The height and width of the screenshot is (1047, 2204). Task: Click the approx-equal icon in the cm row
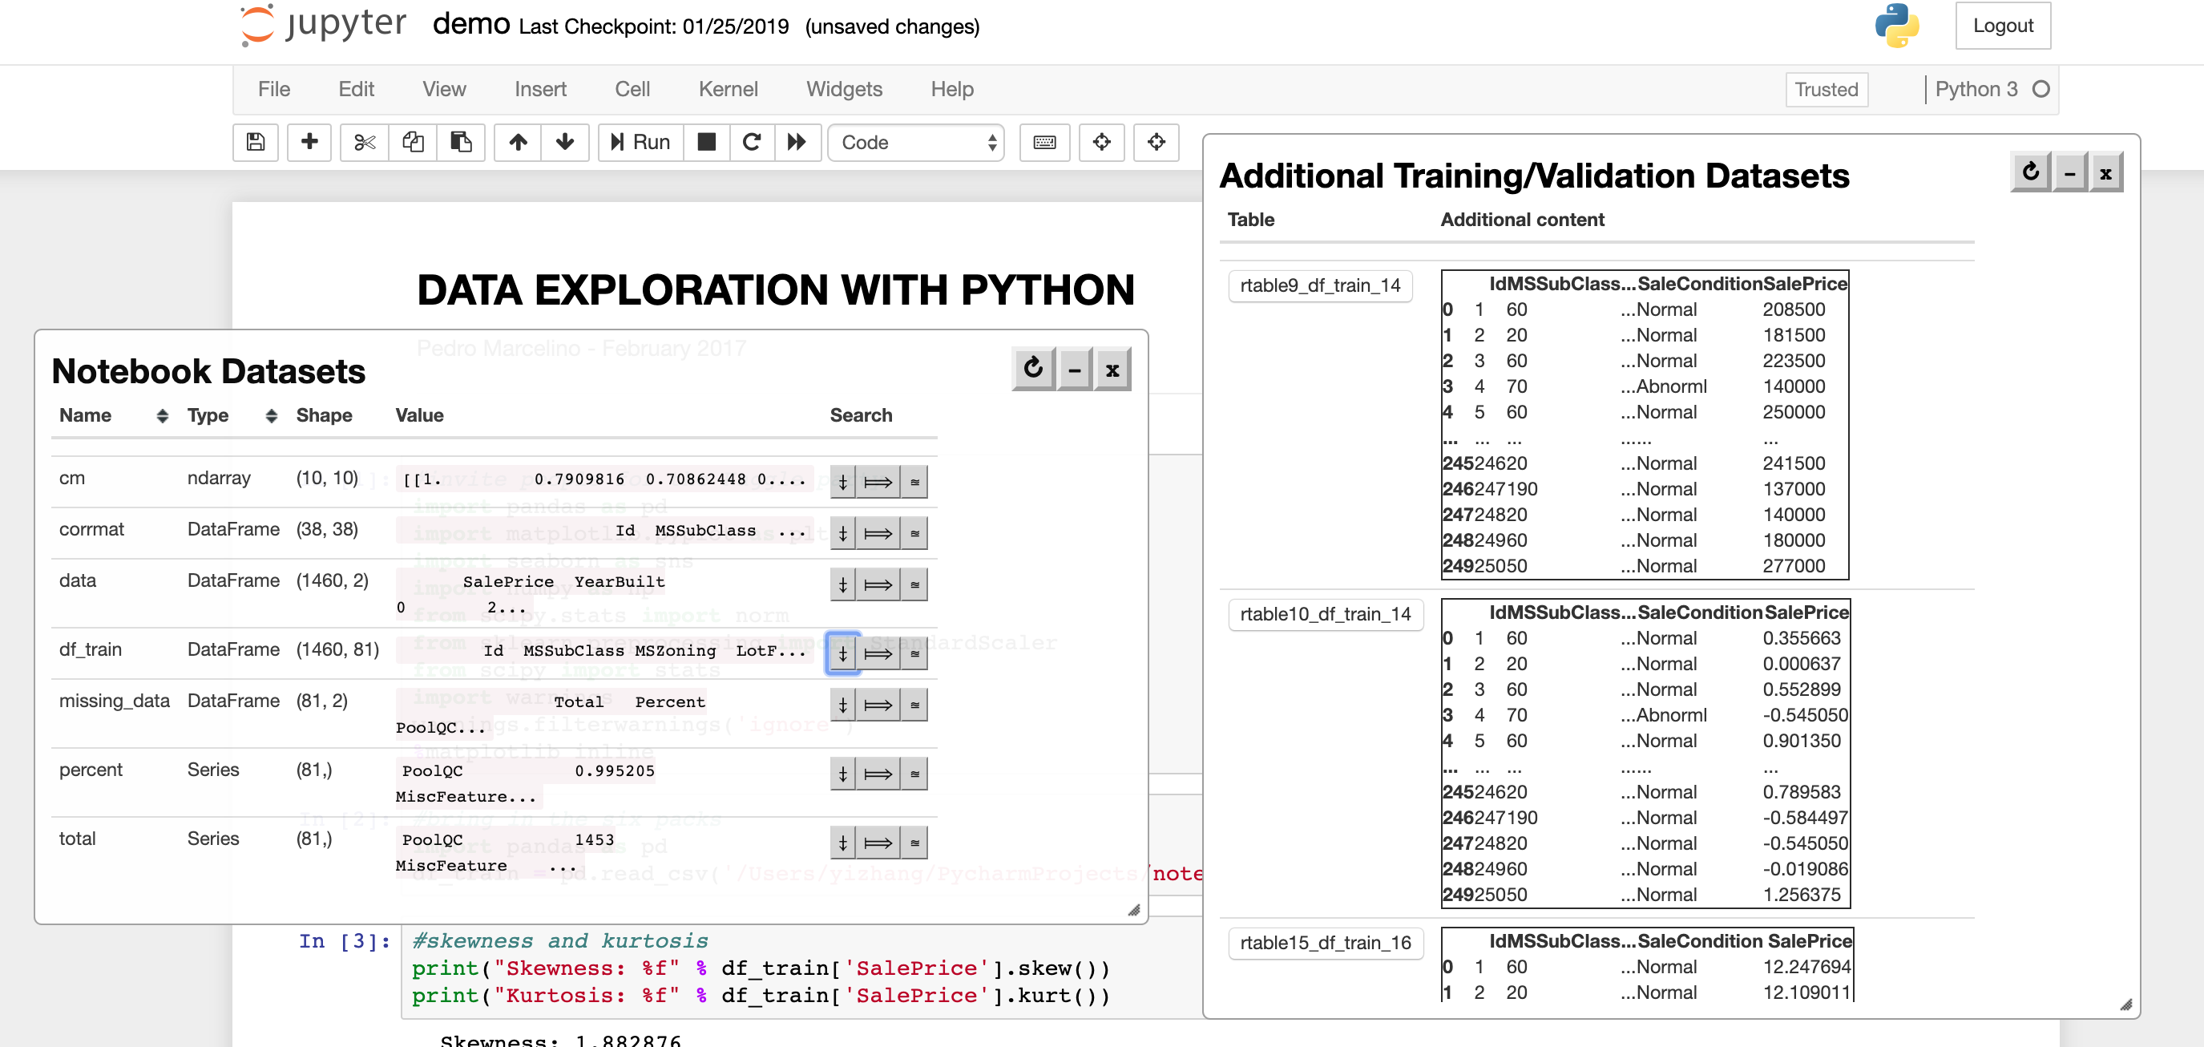[x=914, y=482]
